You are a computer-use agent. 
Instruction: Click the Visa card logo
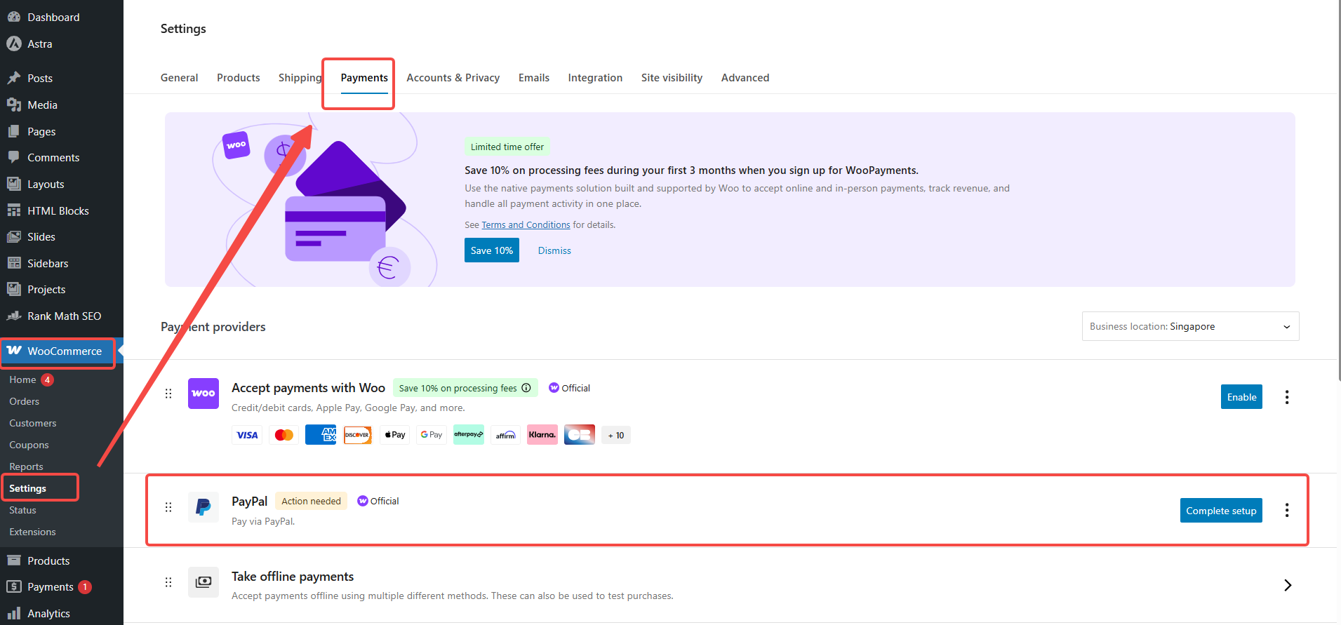point(247,435)
